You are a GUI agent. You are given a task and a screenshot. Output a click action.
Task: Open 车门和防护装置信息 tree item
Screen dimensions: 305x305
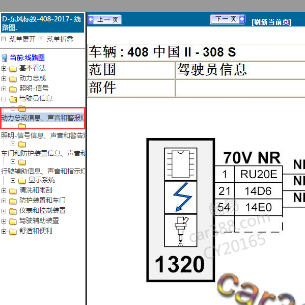(x=43, y=153)
